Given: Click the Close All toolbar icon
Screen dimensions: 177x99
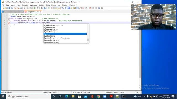Looking at the screenshot, I should click(x=18, y=8).
